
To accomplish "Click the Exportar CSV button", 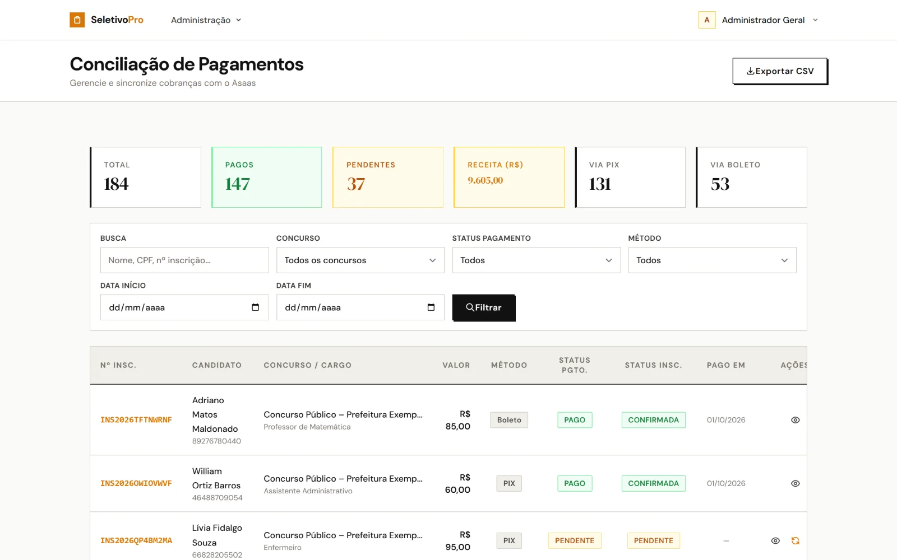I will tap(780, 71).
